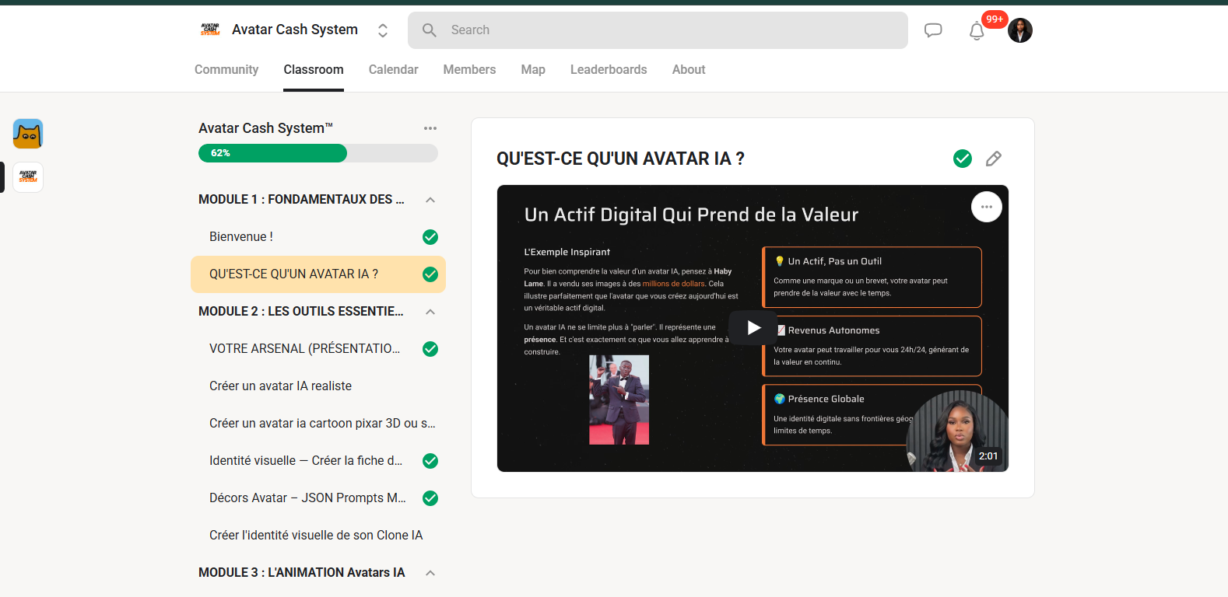The height and width of the screenshot is (597, 1228).
Task: Open the Calendar tab
Action: pos(394,69)
